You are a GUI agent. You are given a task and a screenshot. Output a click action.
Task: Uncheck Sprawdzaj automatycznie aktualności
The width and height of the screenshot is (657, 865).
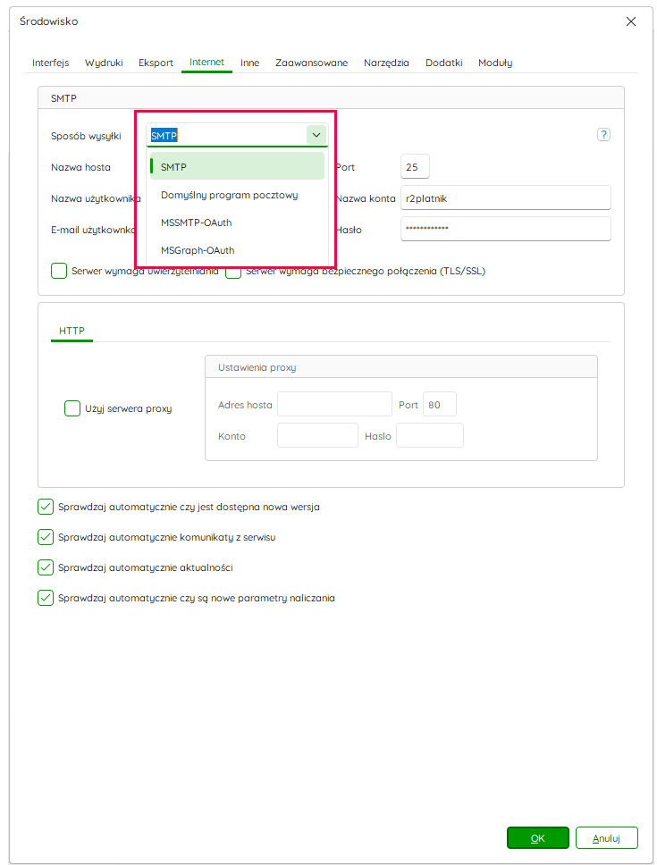46,567
